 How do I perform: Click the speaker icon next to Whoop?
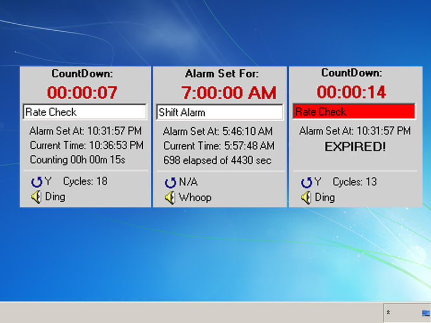click(170, 198)
